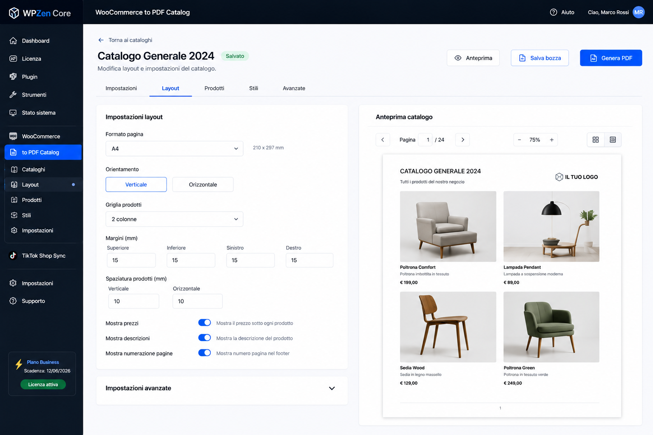Image resolution: width=653 pixels, height=435 pixels.
Task: Zoom in the catalog preview
Action: click(551, 140)
